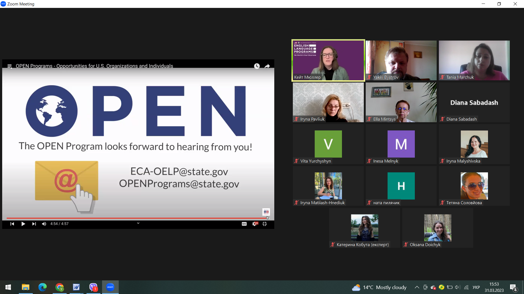The width and height of the screenshot is (524, 294).
Task: Open the video playlist menu icon
Action: 10,66
